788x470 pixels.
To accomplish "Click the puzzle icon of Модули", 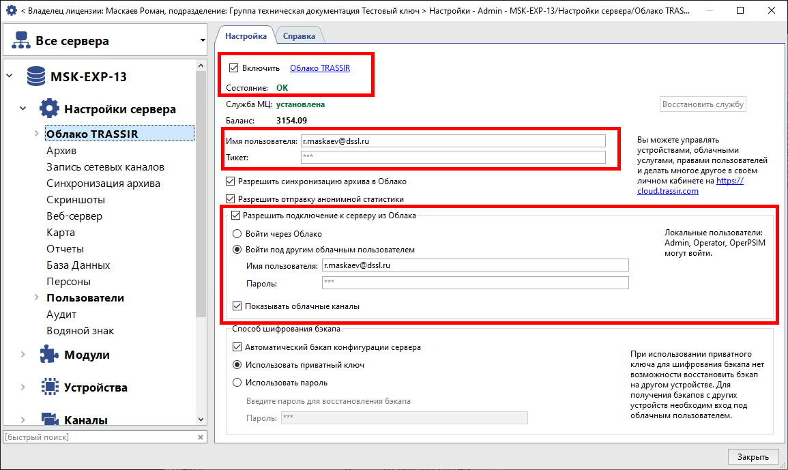I will pos(49,355).
